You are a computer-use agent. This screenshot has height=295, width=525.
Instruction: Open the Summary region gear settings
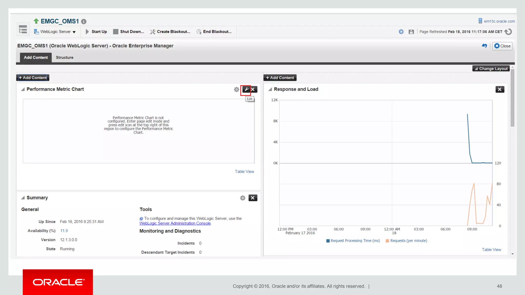tap(243, 198)
